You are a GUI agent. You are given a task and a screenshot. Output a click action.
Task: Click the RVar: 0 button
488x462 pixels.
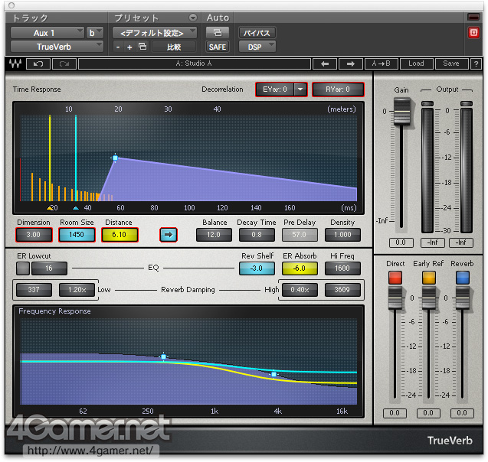click(338, 89)
